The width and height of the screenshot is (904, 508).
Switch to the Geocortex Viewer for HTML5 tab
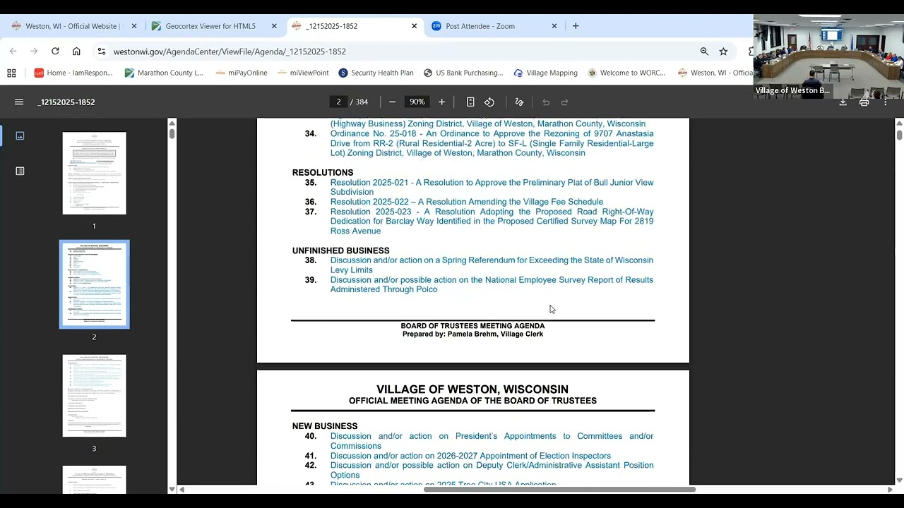(x=210, y=26)
